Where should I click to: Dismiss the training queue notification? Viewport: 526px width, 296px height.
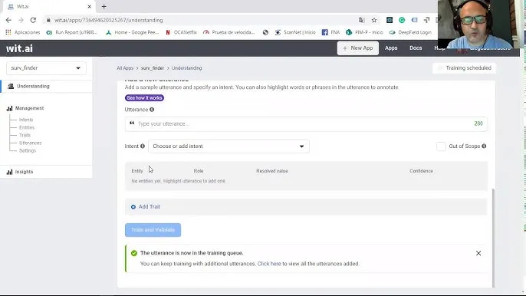(x=478, y=253)
